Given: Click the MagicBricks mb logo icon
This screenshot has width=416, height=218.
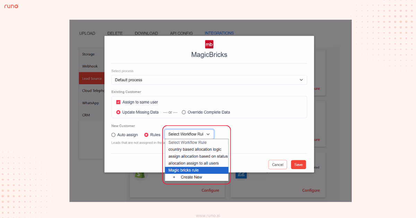Looking at the screenshot, I should point(209,44).
